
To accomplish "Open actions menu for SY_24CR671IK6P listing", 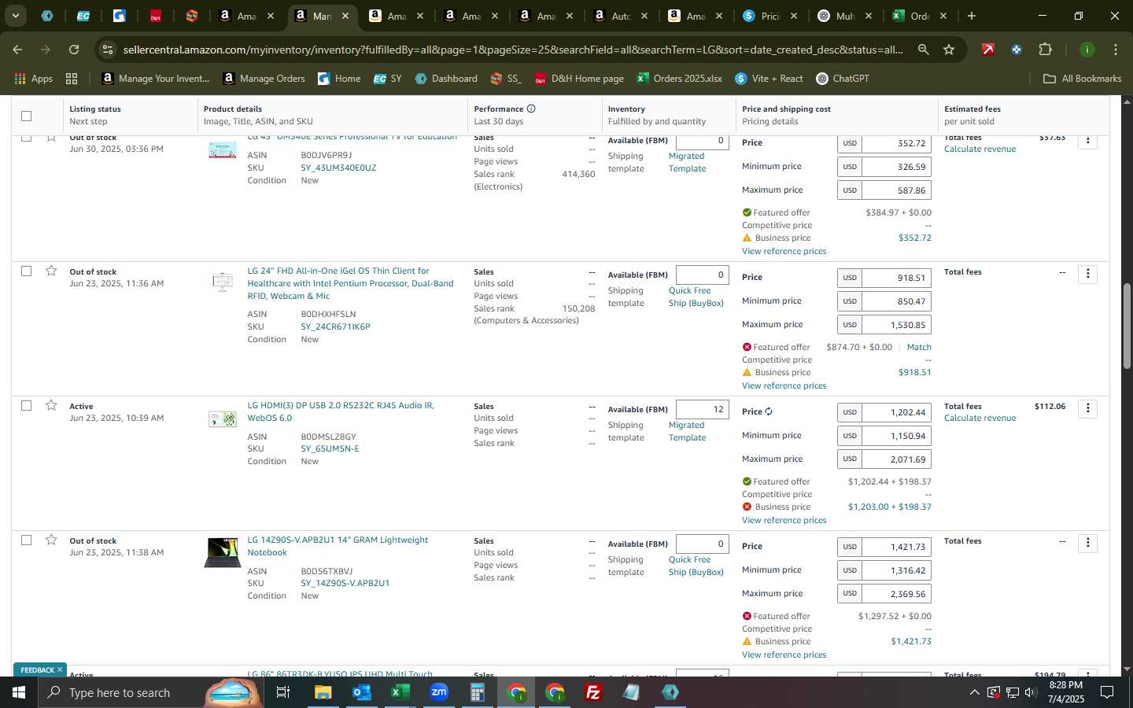I will click(1087, 274).
